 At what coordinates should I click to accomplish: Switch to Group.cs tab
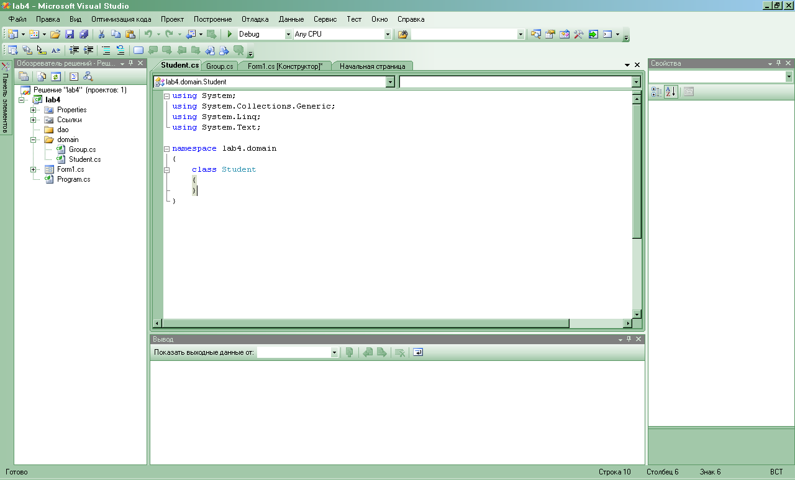click(220, 66)
